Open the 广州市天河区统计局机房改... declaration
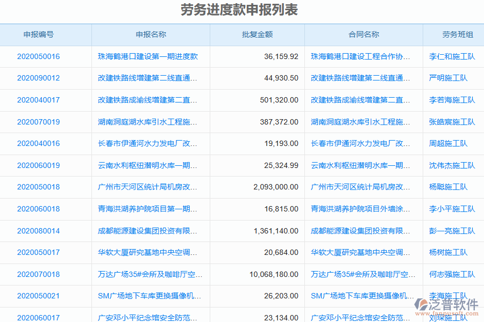This screenshot has width=484, height=322. click(x=151, y=187)
